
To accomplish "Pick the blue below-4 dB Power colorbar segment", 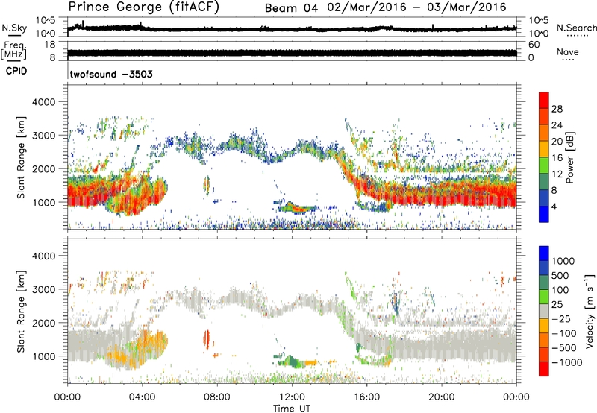I will pos(544,215).
